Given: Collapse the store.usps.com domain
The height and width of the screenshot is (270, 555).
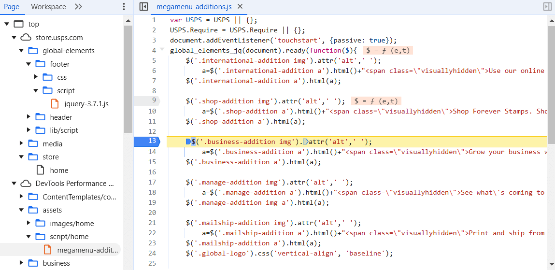Looking at the screenshot, I should 14,38.
